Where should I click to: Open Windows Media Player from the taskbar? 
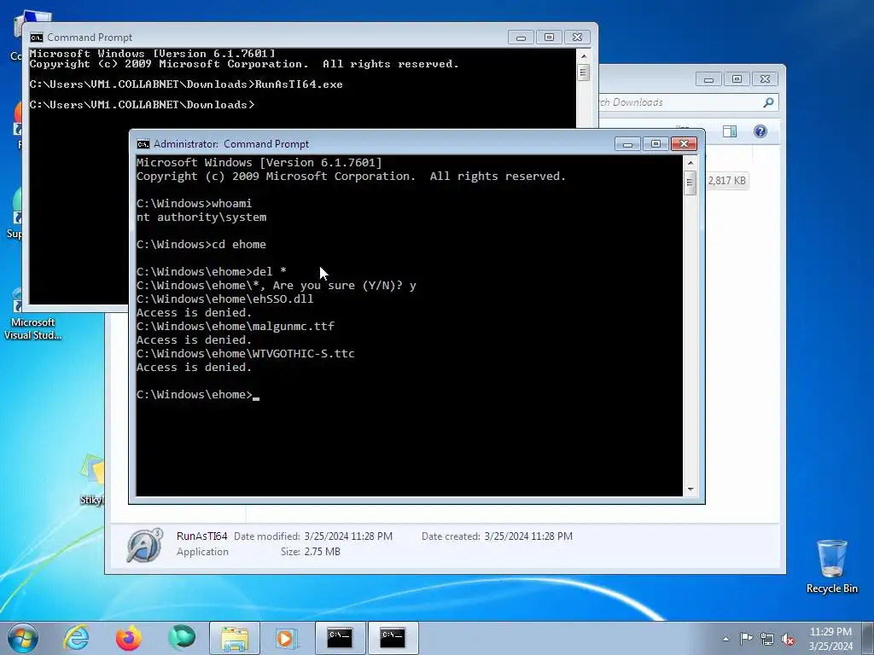pos(287,638)
